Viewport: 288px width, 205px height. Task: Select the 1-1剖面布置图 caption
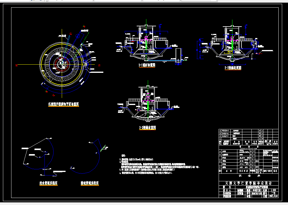coord(147,65)
